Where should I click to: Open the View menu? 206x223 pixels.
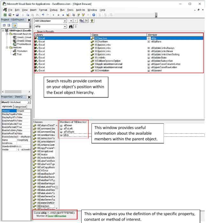(x=25, y=10)
